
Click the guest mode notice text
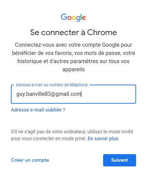[x=72, y=135]
